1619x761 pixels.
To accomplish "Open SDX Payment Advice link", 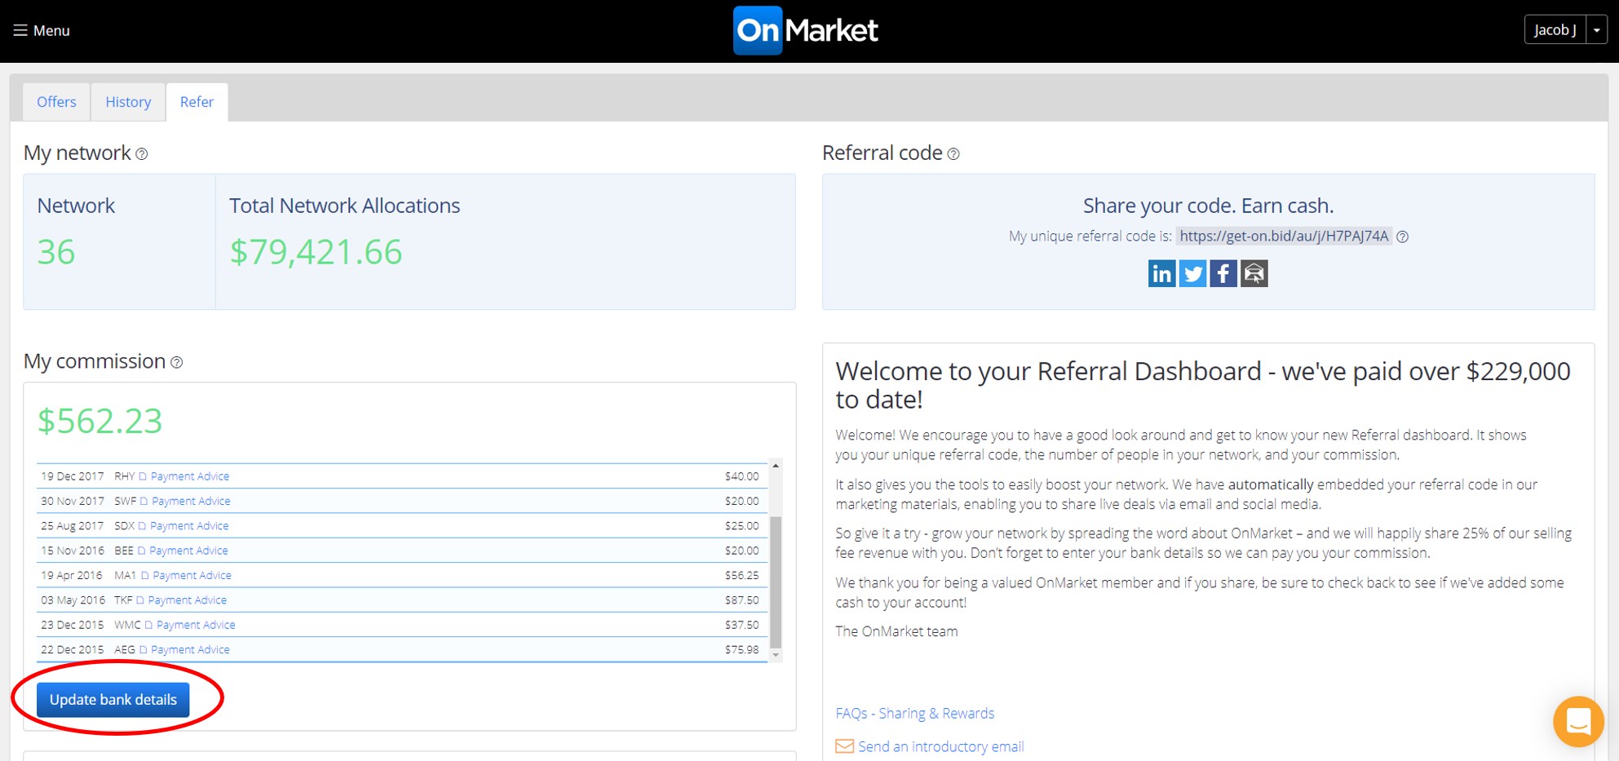I will 189,526.
